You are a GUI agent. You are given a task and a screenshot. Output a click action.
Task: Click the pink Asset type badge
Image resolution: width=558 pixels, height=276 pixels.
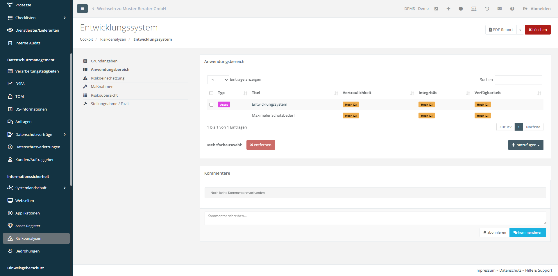click(224, 105)
